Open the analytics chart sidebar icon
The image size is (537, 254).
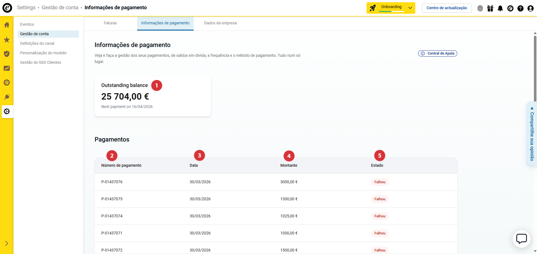(7, 68)
